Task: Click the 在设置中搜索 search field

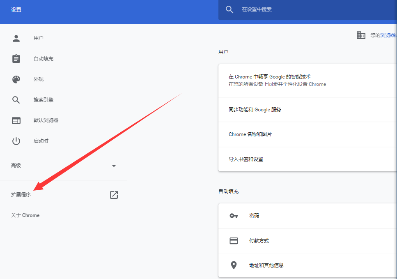Action: [308, 9]
